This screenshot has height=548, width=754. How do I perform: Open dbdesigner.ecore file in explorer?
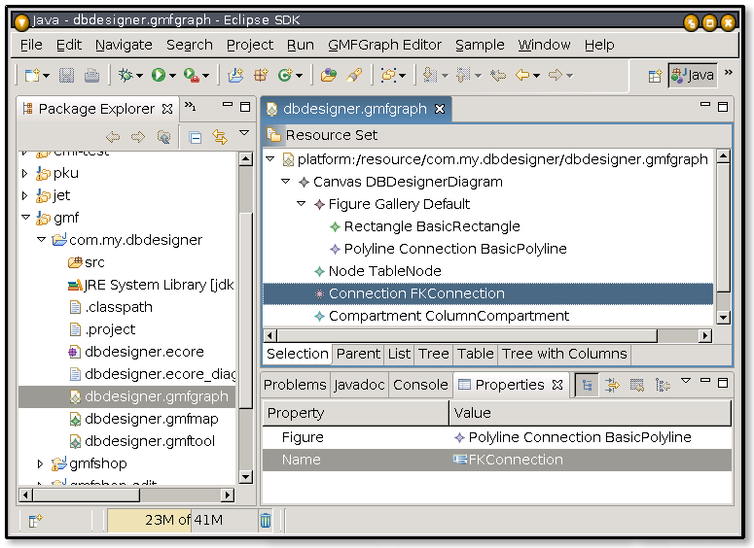144,352
